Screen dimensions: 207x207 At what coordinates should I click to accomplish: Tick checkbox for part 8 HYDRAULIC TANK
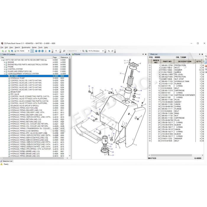(150, 81)
